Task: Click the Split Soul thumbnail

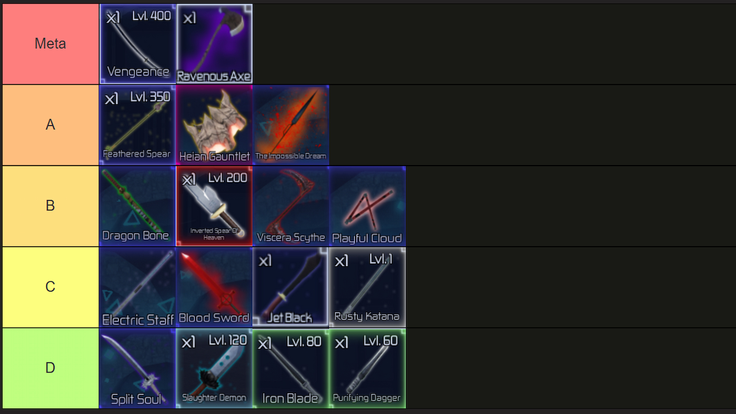Action: click(138, 368)
